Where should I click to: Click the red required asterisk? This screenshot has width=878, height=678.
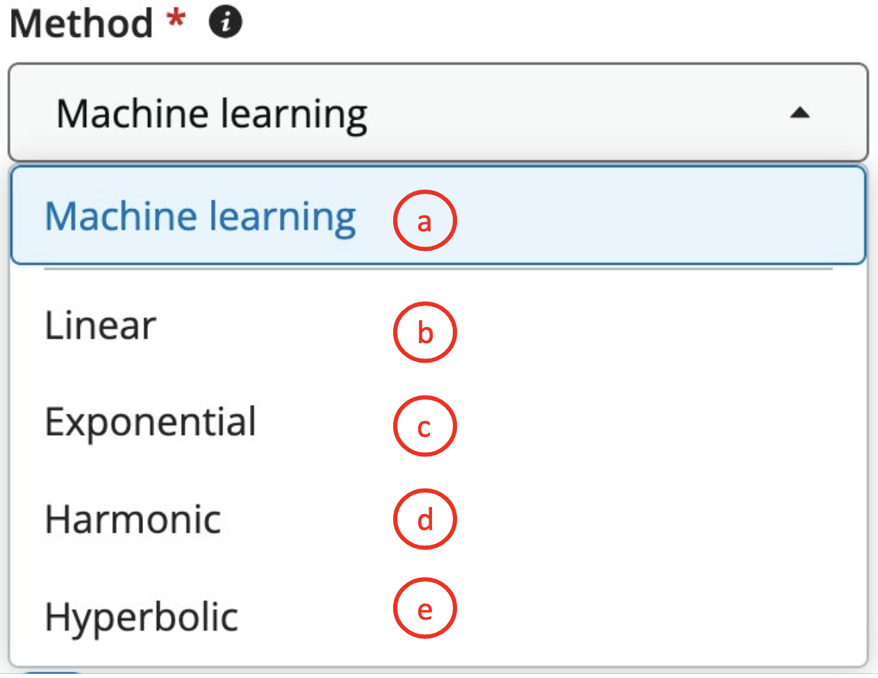pyautogui.click(x=176, y=18)
